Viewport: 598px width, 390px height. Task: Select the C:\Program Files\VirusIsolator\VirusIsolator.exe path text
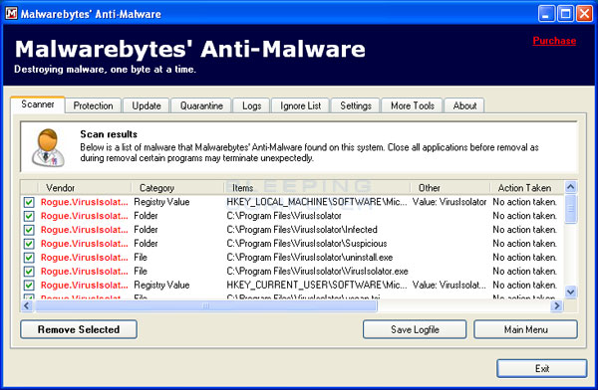tap(317, 272)
